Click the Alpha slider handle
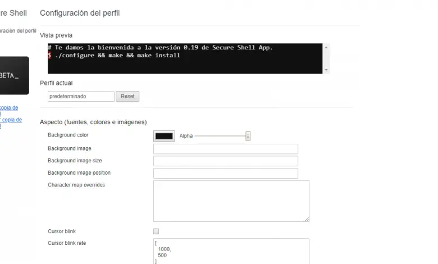 [x=248, y=136]
